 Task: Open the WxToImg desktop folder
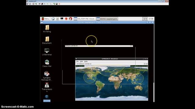coord(47,29)
